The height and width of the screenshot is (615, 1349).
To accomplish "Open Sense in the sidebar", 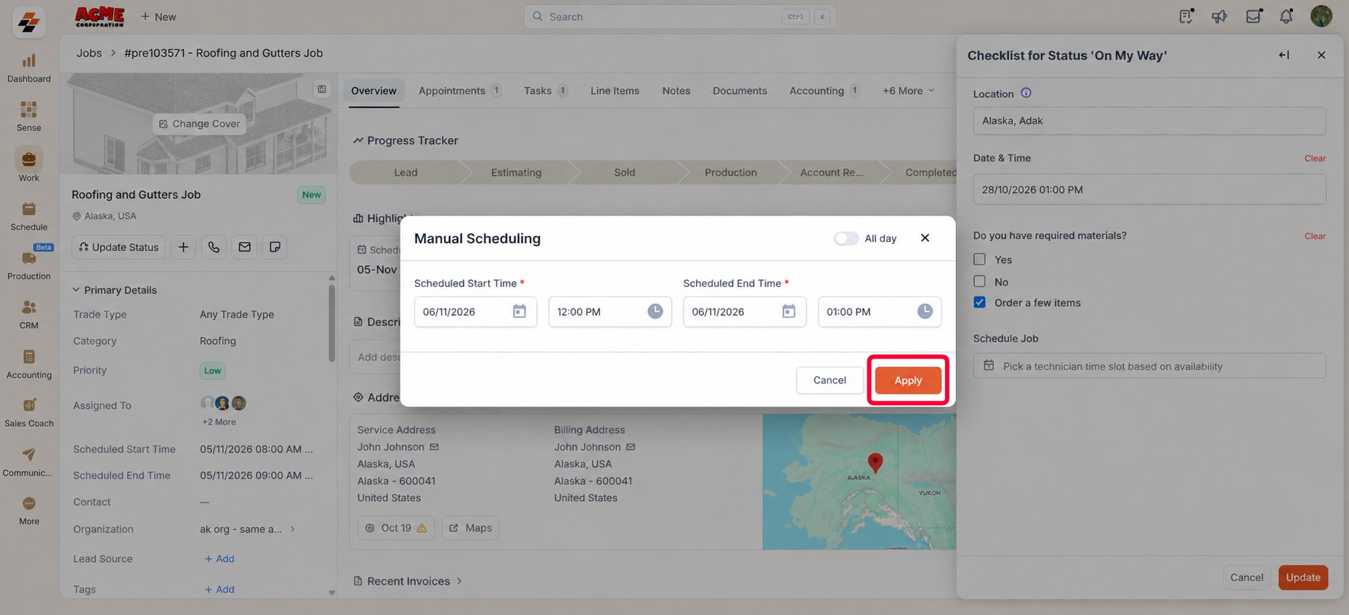I will coord(29,117).
